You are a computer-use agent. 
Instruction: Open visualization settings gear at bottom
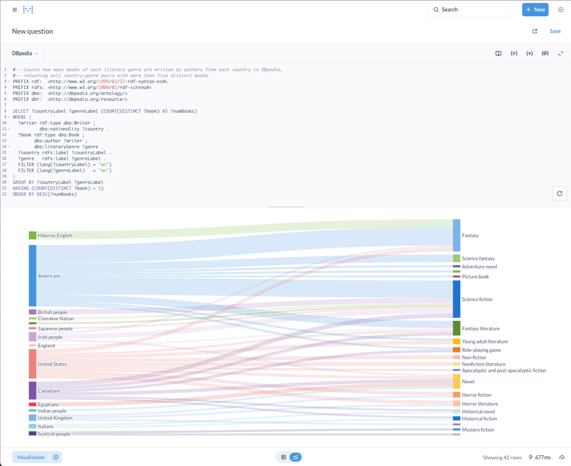[56, 457]
